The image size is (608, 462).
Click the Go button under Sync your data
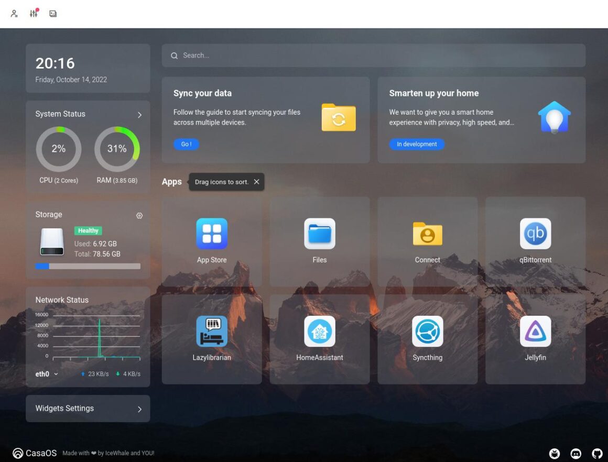pos(186,144)
